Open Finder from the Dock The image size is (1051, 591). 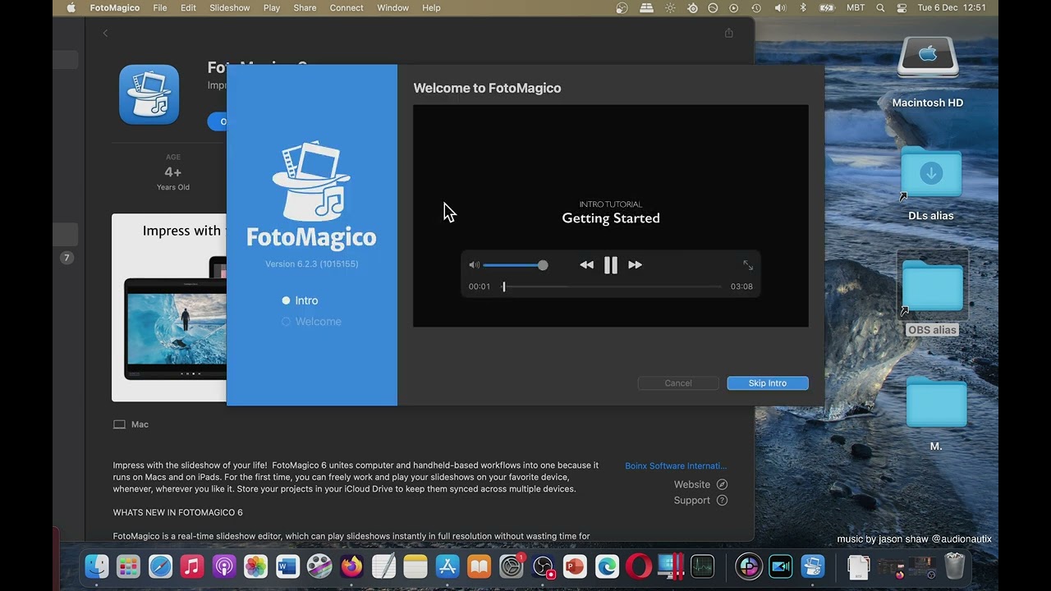coord(96,566)
